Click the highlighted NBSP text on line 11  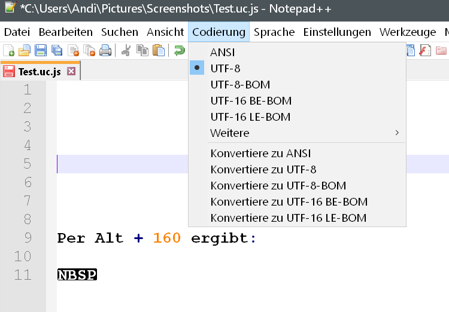tap(77, 275)
